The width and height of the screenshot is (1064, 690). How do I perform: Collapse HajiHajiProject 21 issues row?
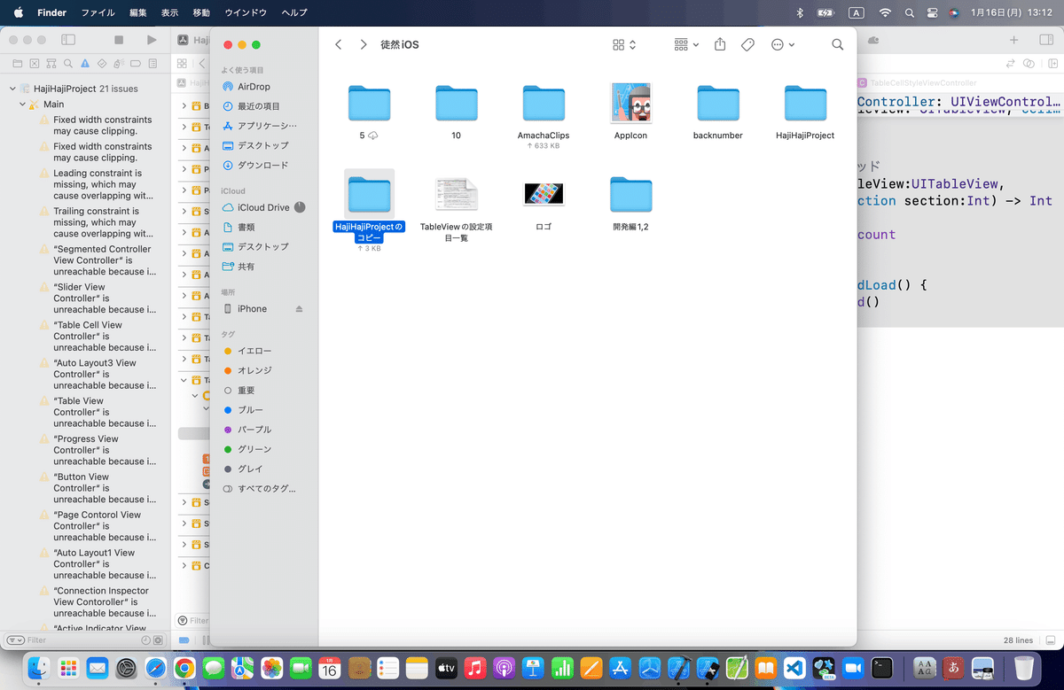(12, 89)
